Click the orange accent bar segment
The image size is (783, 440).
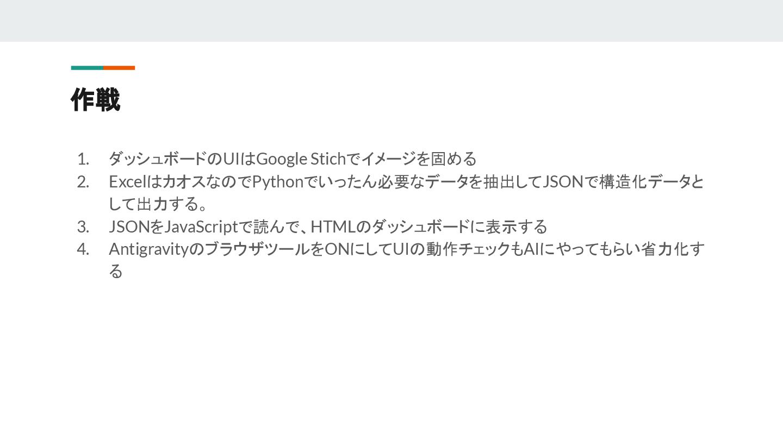119,68
